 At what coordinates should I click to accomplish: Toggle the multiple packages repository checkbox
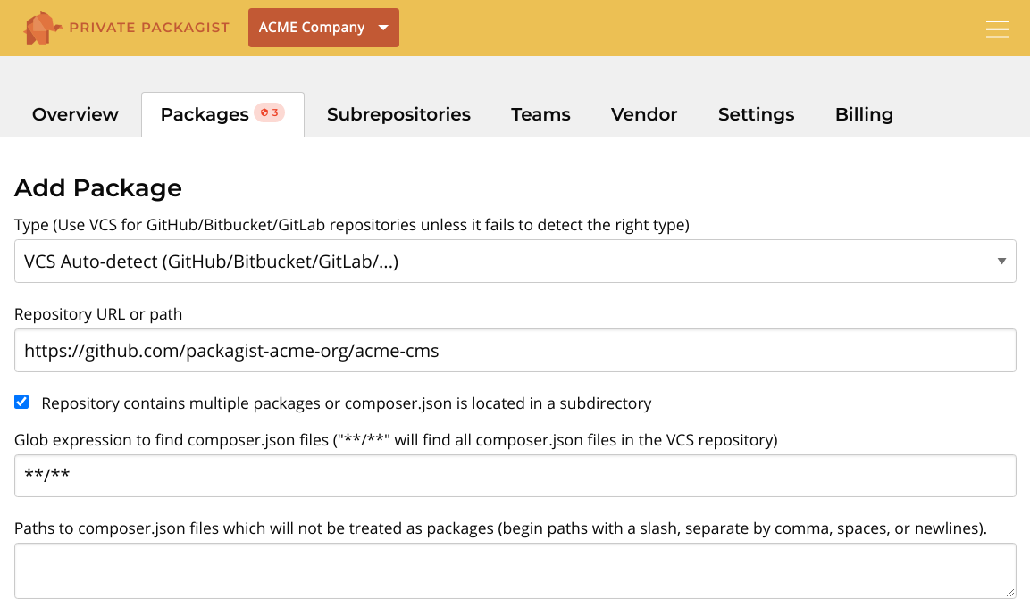point(22,403)
